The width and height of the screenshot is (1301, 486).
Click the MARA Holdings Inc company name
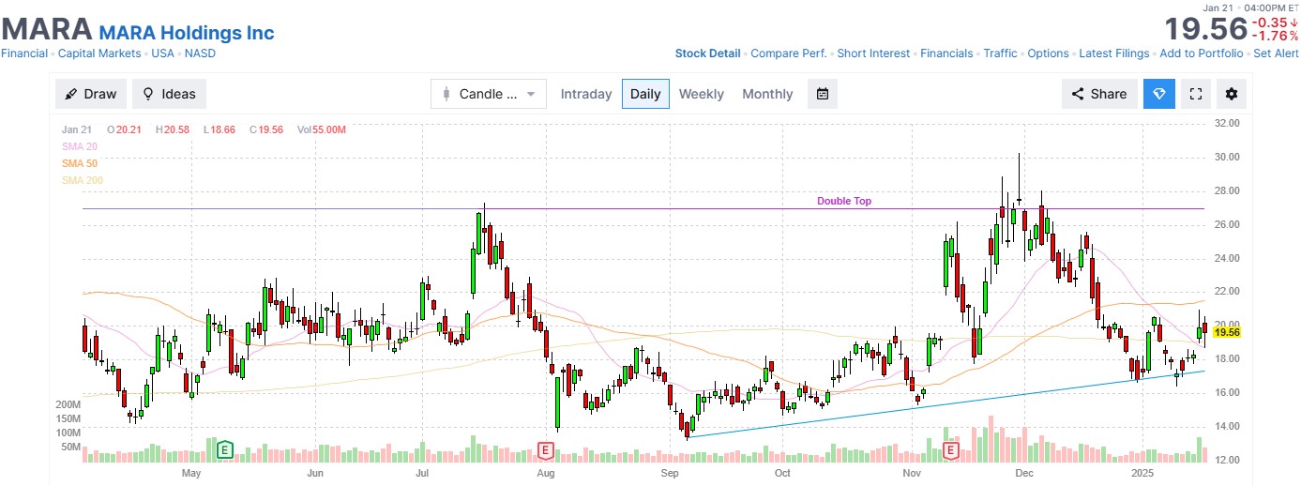[x=187, y=33]
